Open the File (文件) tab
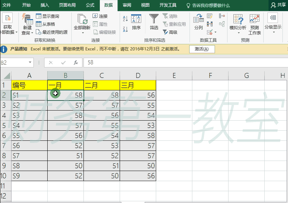 click(x=7, y=5)
